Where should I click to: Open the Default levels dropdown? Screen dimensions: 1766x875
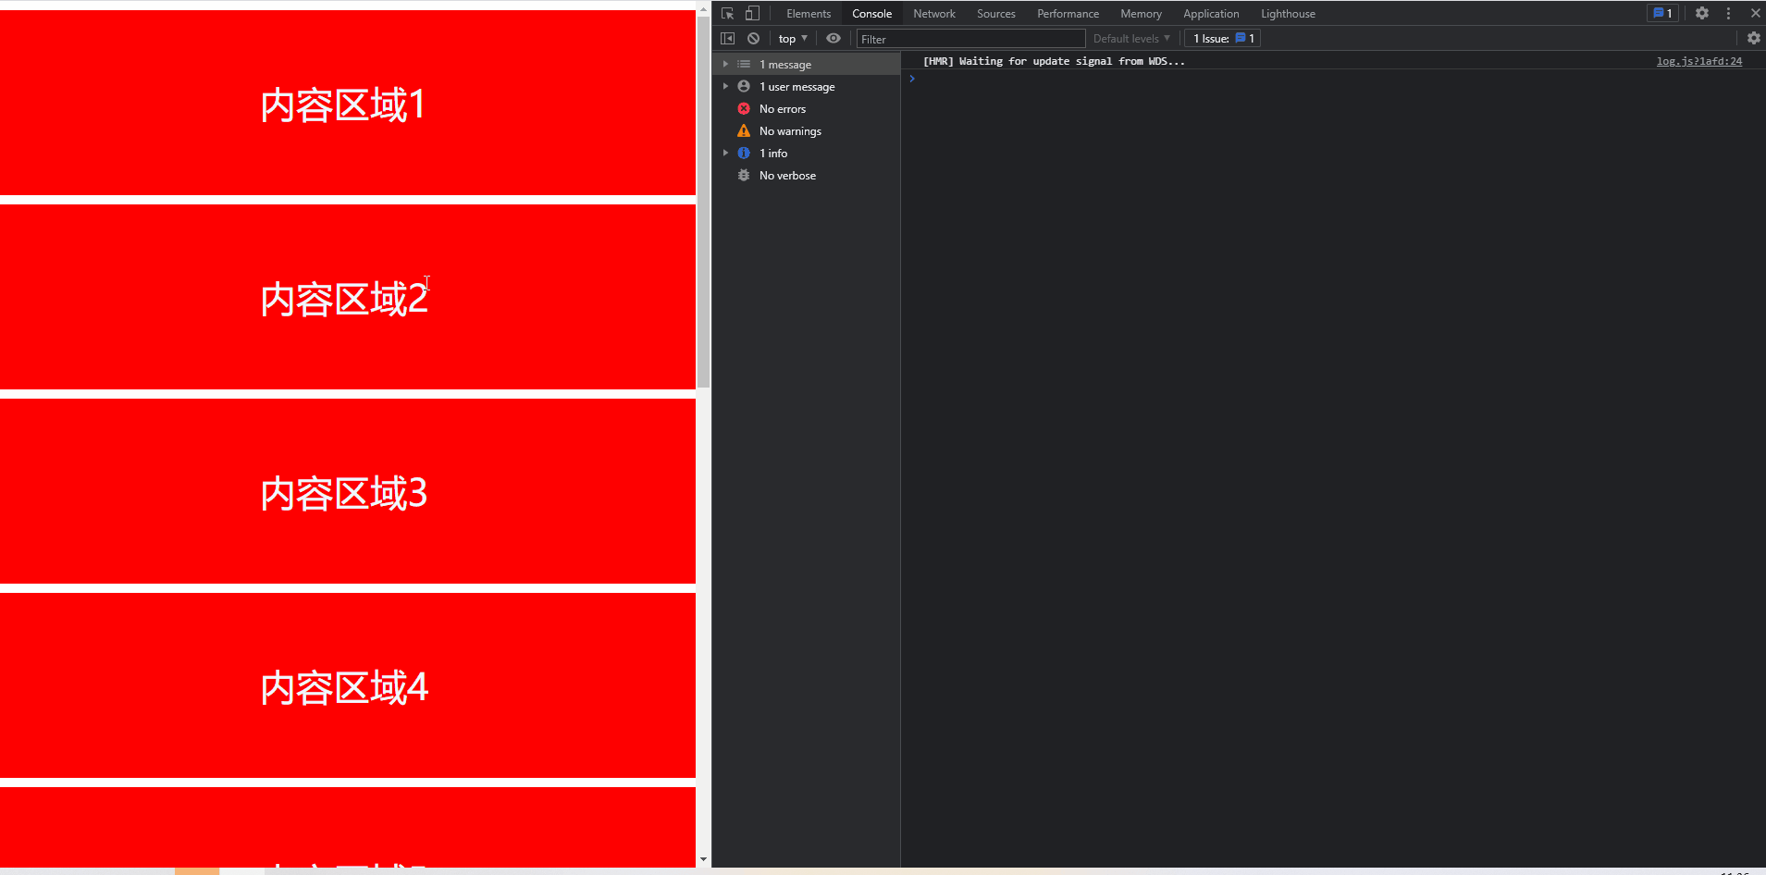point(1131,38)
